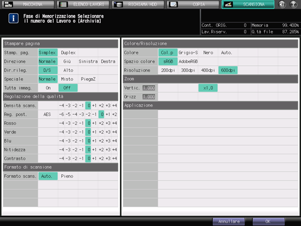Confirm settings with OK
The width and height of the screenshot is (301, 226).
click(x=268, y=221)
